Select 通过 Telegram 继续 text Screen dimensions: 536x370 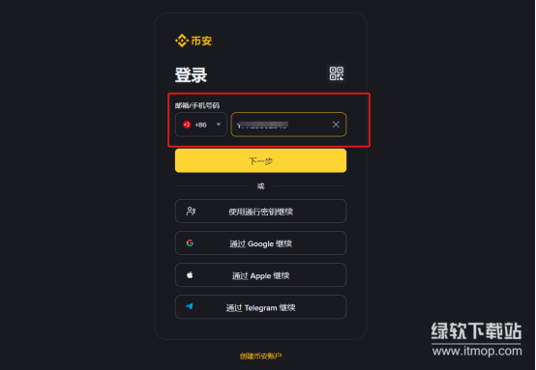[260, 308]
